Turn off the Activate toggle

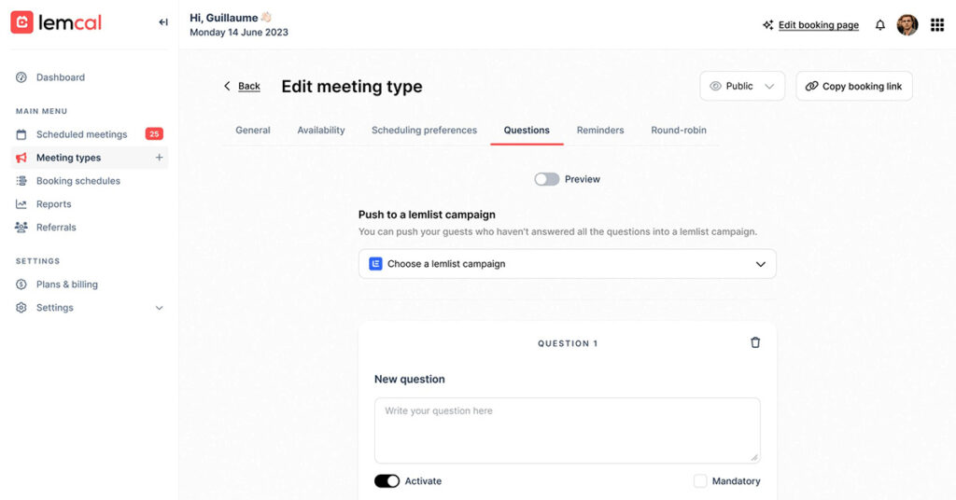[x=387, y=481]
